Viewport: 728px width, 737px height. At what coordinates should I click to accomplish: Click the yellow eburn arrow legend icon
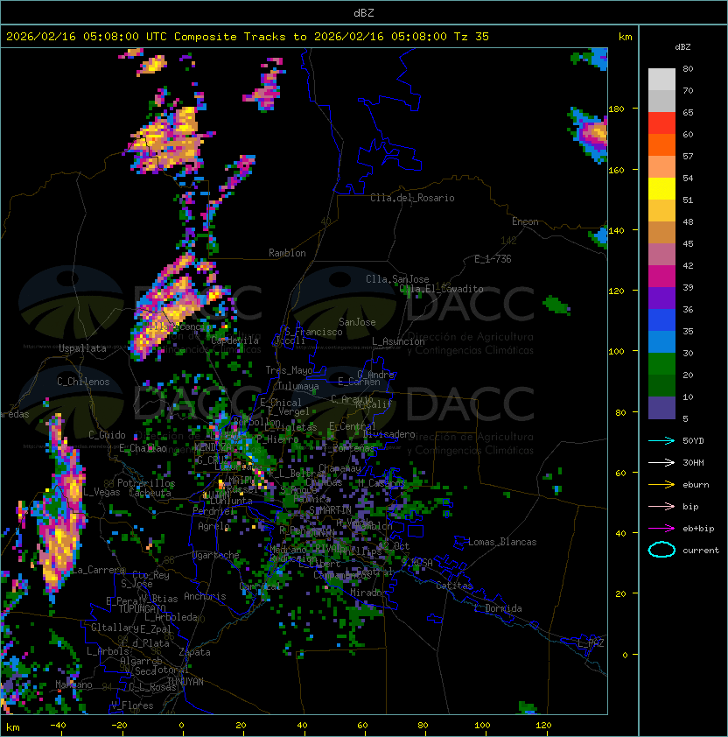point(661,485)
